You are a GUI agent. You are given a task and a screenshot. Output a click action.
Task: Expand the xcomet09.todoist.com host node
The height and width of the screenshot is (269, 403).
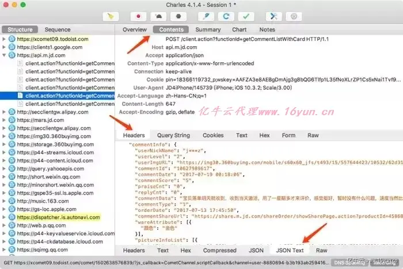4,39
